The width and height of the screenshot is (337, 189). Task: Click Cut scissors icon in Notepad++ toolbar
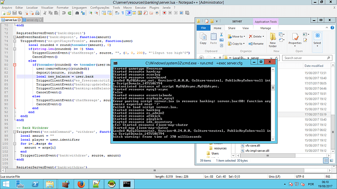[x=45, y=13]
